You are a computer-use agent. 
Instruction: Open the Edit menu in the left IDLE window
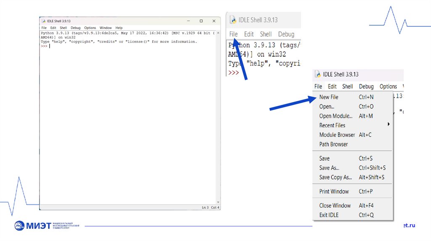click(53, 28)
